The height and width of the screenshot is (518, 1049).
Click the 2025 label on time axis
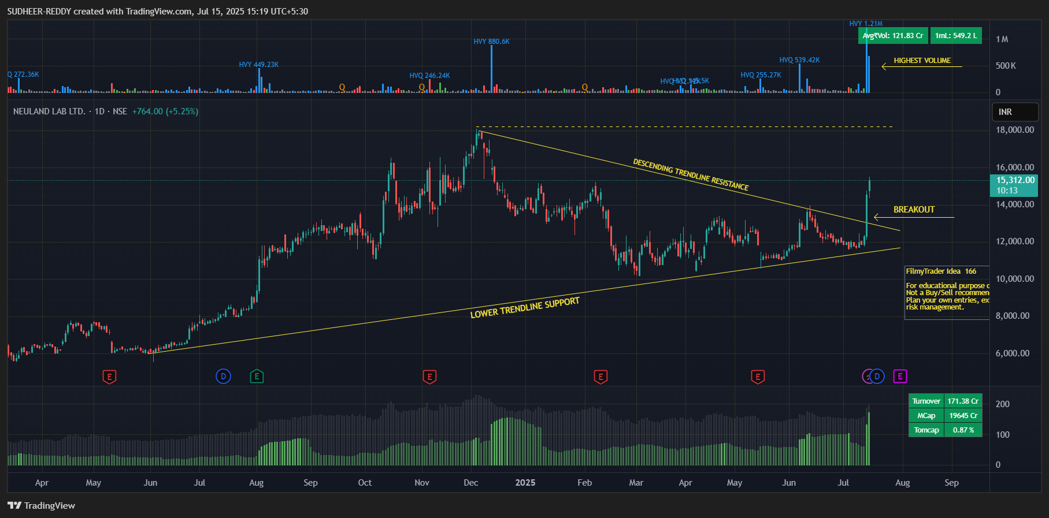pyautogui.click(x=525, y=483)
